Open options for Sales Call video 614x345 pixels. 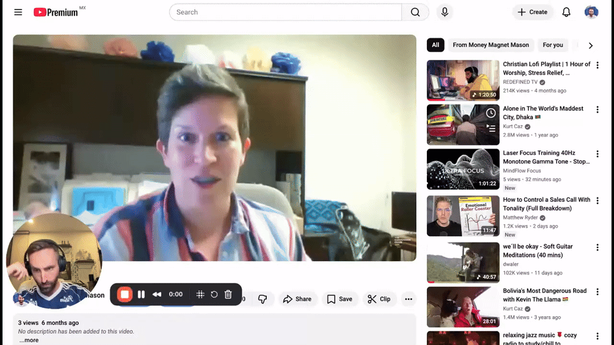(597, 201)
